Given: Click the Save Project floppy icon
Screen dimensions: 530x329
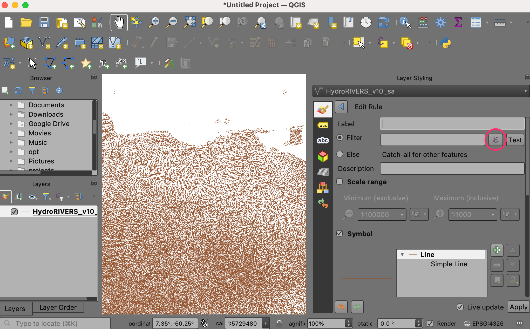Looking at the screenshot, I should pos(44,23).
